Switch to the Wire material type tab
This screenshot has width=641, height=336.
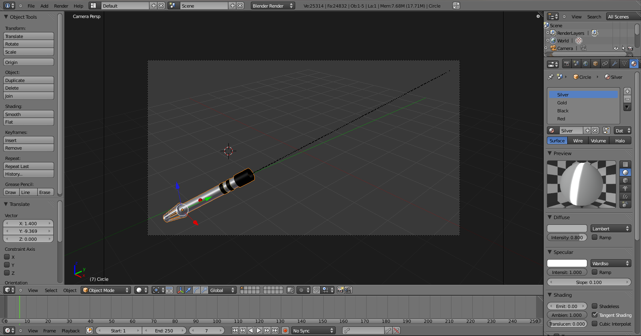pos(578,140)
